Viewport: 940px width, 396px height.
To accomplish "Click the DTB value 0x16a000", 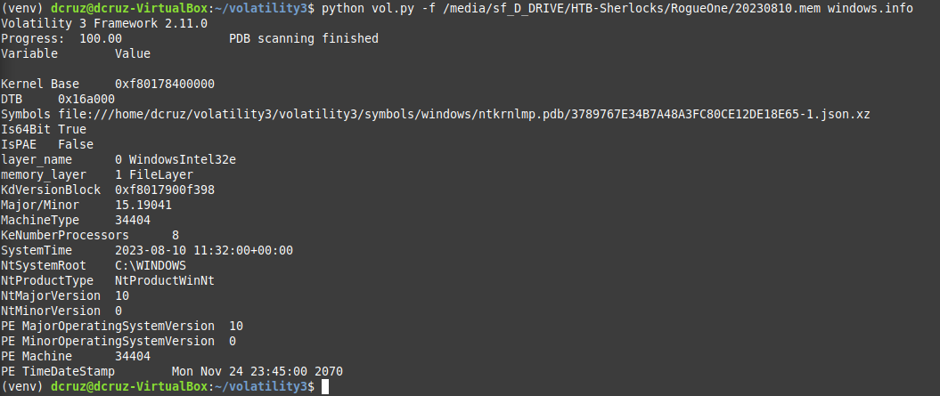I will 86,99.
